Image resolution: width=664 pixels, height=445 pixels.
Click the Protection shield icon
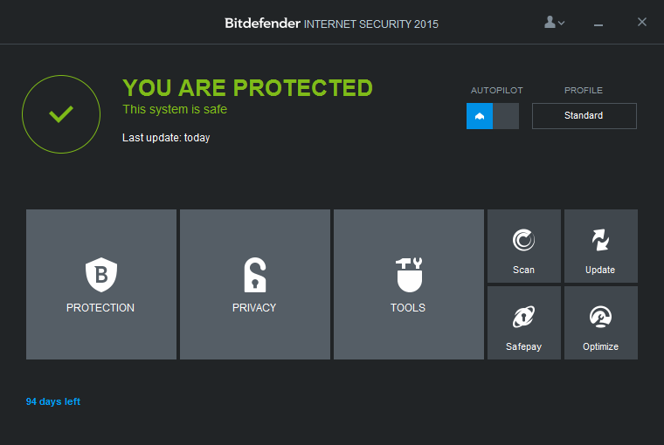click(100, 275)
